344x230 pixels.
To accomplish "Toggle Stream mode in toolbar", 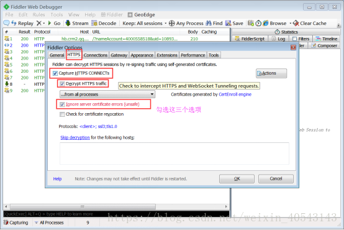I will (x=77, y=23).
